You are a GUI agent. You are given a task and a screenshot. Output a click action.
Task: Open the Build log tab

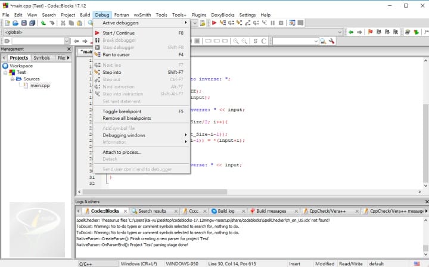click(x=225, y=211)
